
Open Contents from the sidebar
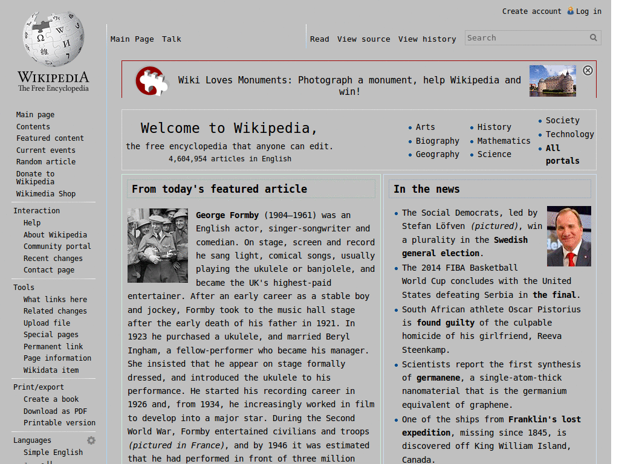(33, 127)
